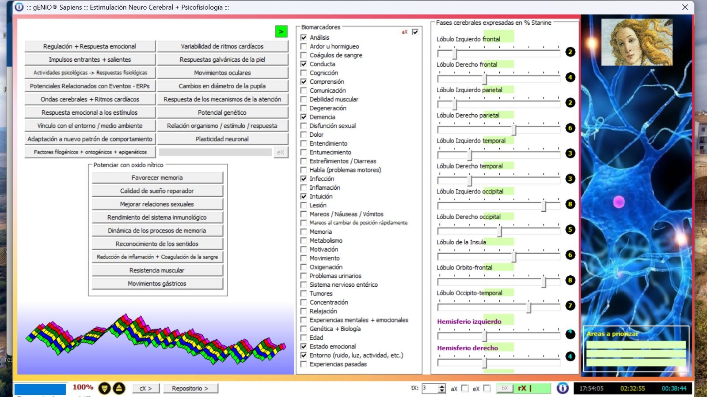Viewport: 707px width, 397px height.
Task: Toggle the aX checkbox in the Biomarcadores header
Action: click(415, 32)
